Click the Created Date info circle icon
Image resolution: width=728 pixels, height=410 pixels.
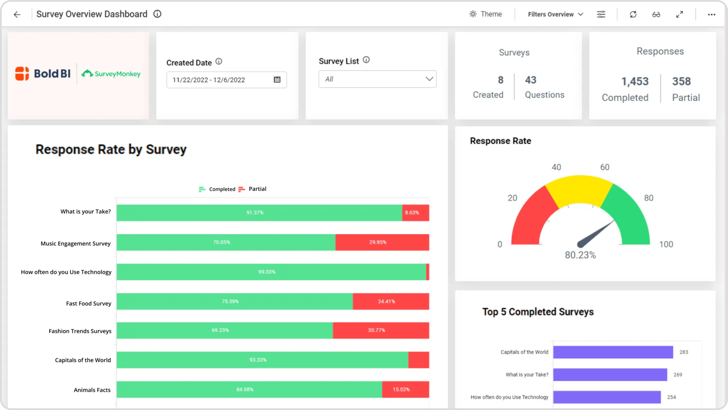pyautogui.click(x=219, y=61)
